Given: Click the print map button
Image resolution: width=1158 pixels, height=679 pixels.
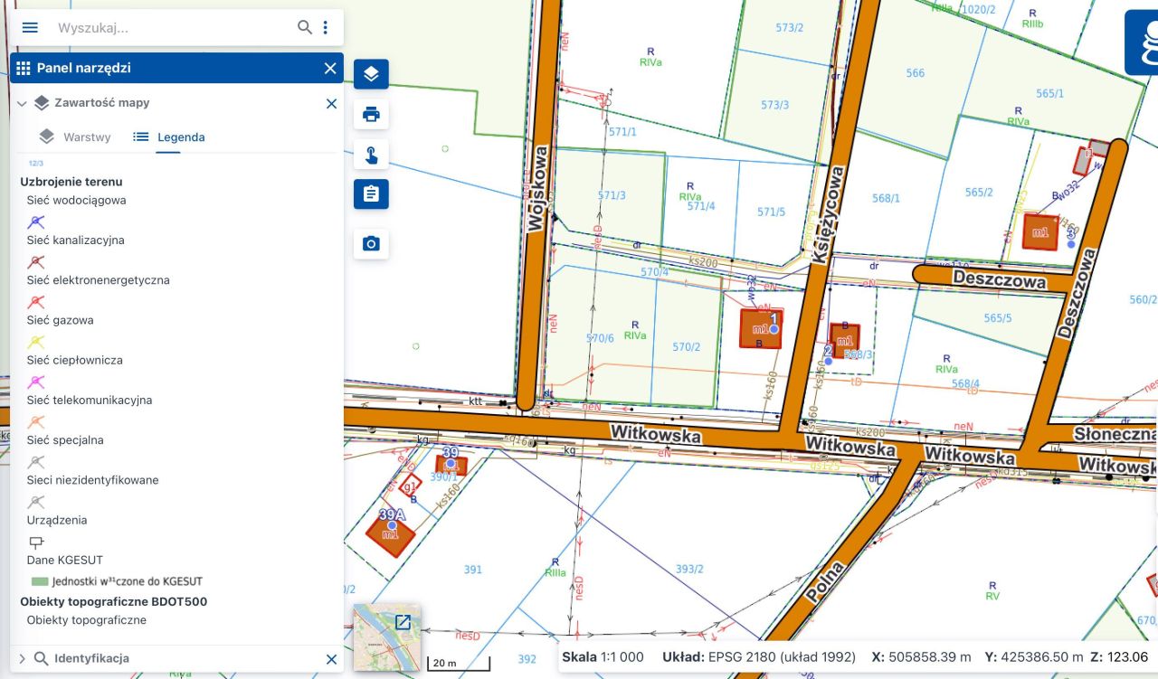Looking at the screenshot, I should (371, 115).
